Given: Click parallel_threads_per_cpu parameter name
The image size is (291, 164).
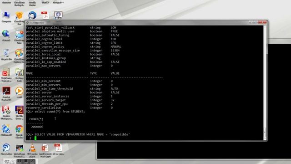Looking at the screenshot, I should (46, 104).
